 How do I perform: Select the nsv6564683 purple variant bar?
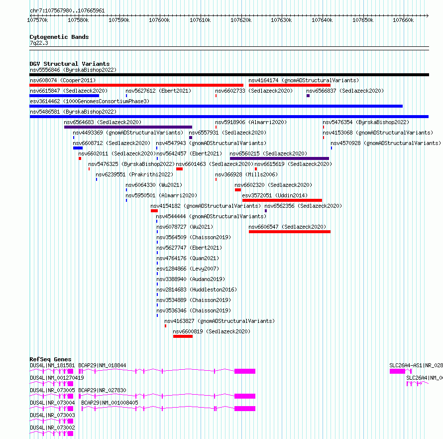pyautogui.click(x=128, y=127)
